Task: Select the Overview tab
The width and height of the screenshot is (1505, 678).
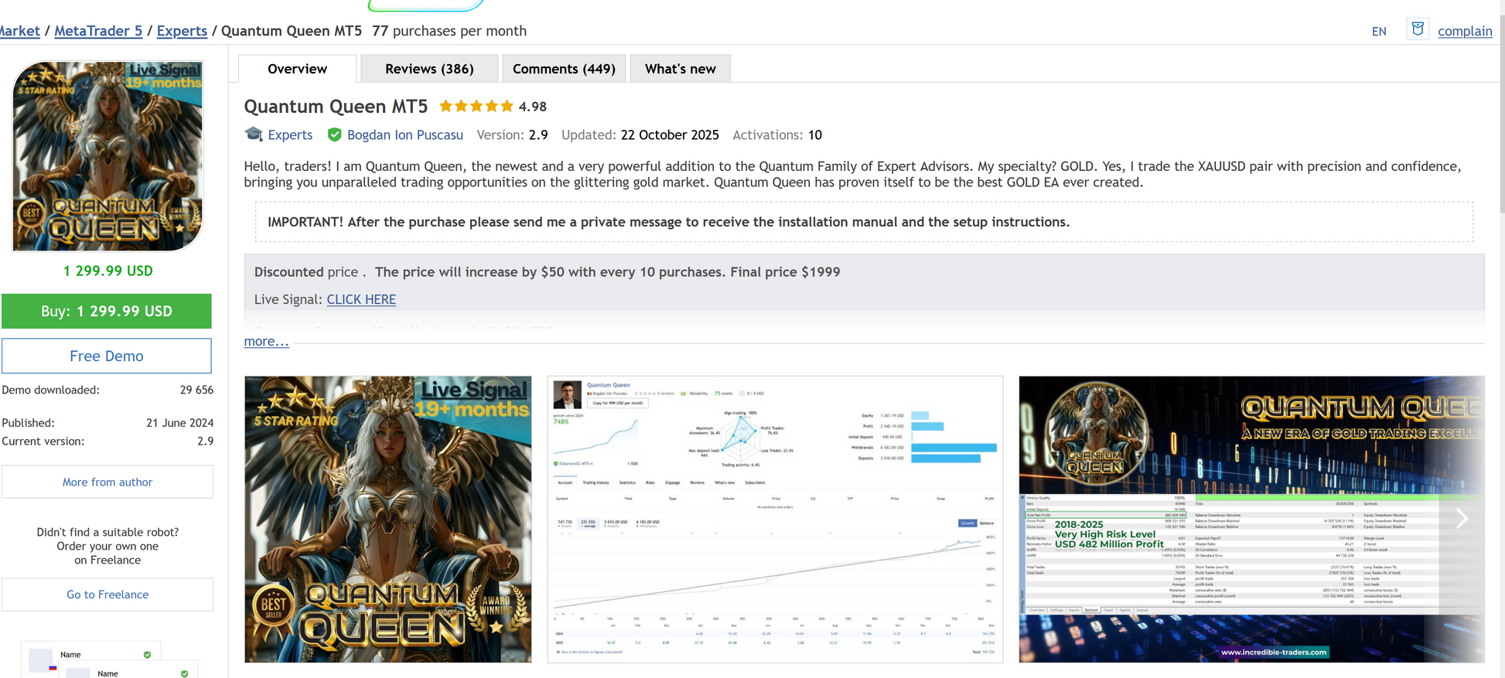Action: [x=297, y=69]
